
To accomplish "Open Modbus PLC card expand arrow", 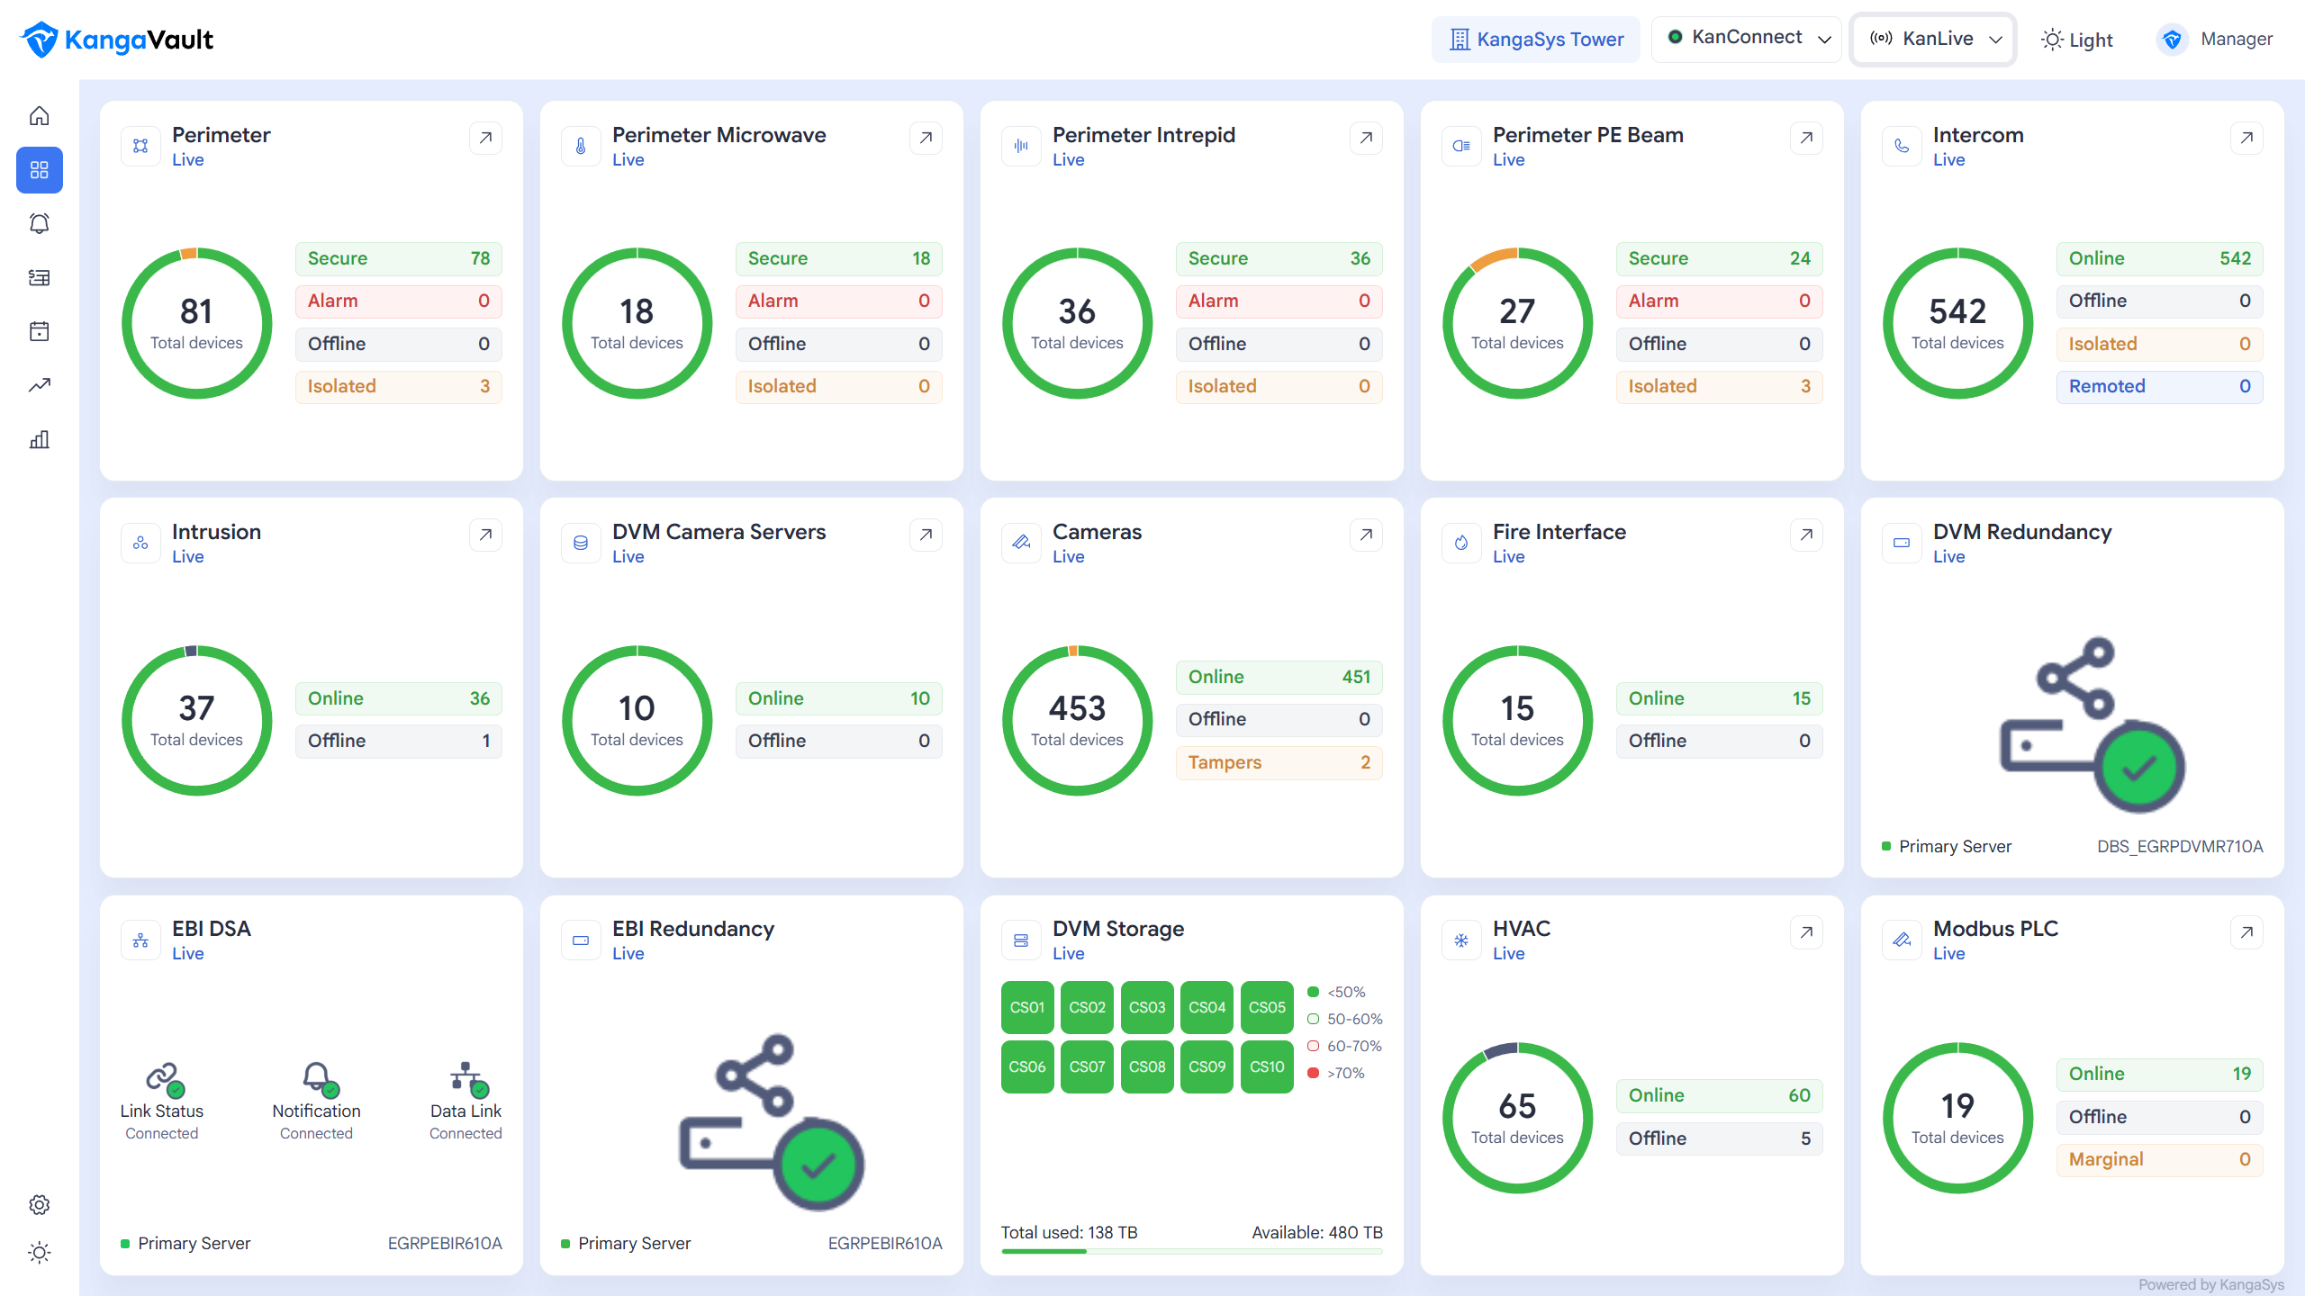I will [x=2246, y=932].
